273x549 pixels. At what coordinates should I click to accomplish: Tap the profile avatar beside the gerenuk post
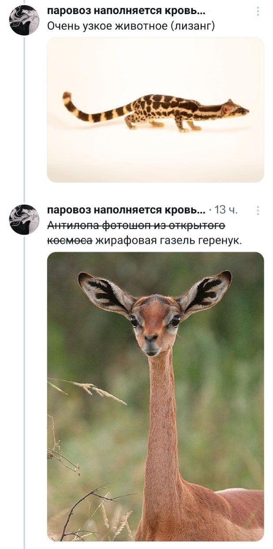coord(24,219)
